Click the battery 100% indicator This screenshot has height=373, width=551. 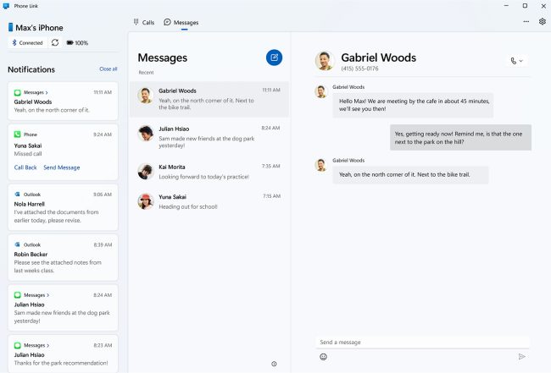pyautogui.click(x=77, y=42)
